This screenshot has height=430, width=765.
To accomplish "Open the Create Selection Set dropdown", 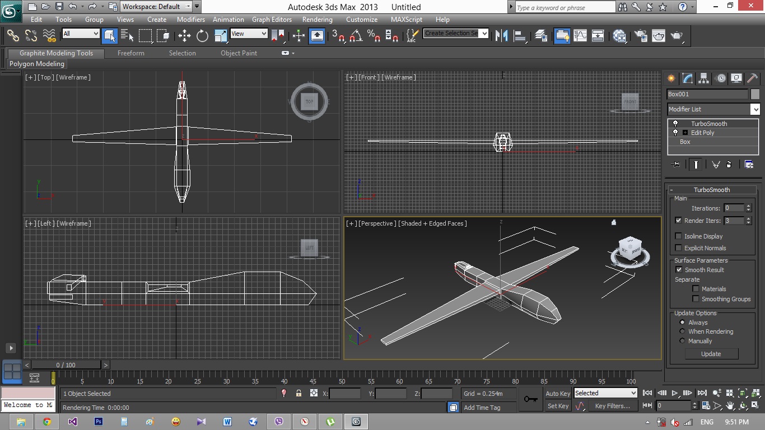I will 456,34.
